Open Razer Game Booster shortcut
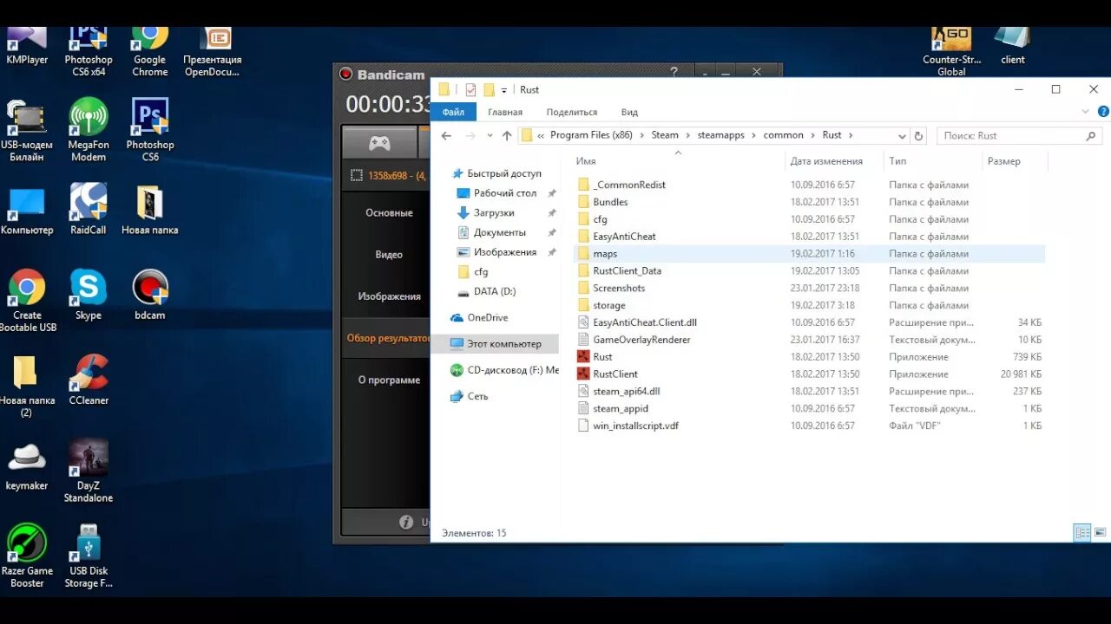The image size is (1111, 624). point(27,556)
